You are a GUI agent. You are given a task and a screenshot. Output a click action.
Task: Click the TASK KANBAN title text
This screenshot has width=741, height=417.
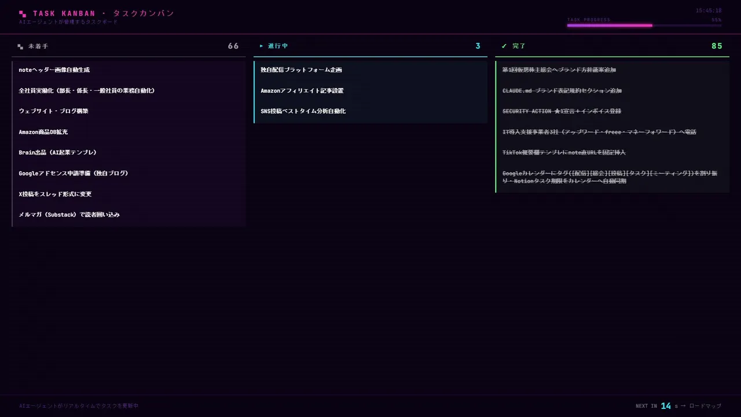tap(64, 13)
